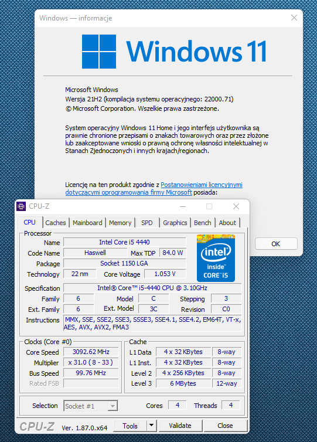This screenshot has width=317, height=442.
Task: Click the Technology value 22 nm
Action: pos(80,274)
